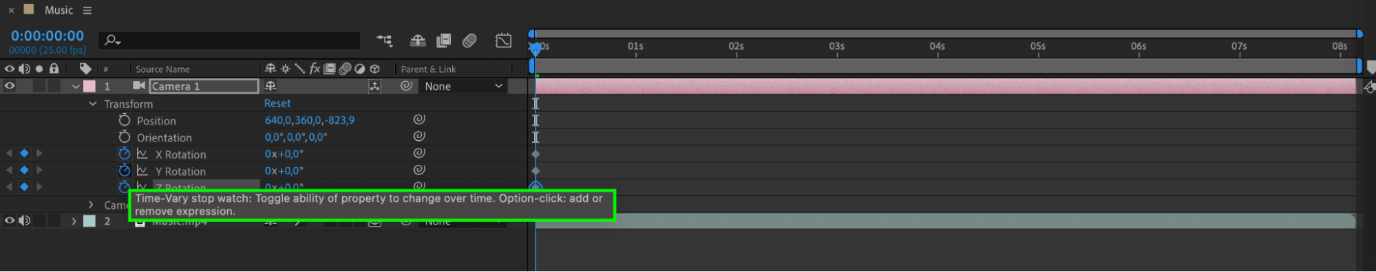The image size is (1376, 272).
Task: Mute audio of layer 2
Action: tap(25, 220)
